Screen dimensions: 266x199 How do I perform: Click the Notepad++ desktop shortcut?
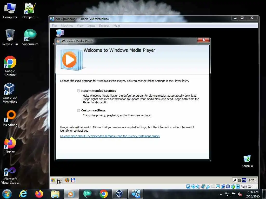point(30,10)
